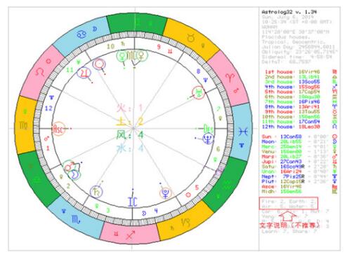Screen dimensions: 354x259
Task: Click the 'Plut' label in the planet list
Action: [x=268, y=181]
